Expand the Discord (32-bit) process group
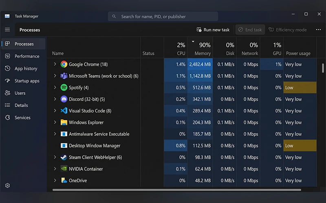326x203 pixels. click(x=55, y=99)
